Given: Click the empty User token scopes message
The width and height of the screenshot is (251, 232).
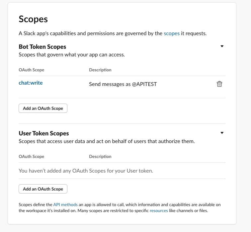Looking at the screenshot, I should point(86,171).
